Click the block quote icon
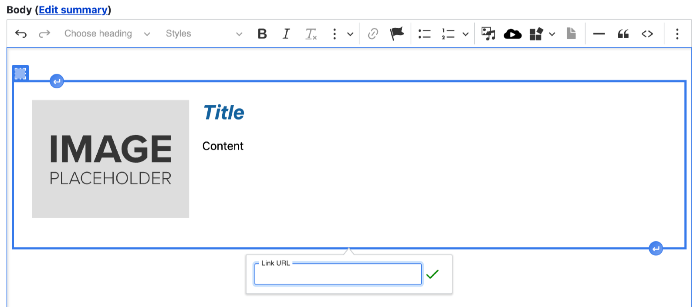This screenshot has height=307, width=697. coord(623,34)
